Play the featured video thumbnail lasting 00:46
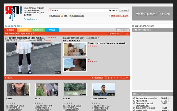The width and height of the screenshot is (177, 111). click(33, 58)
